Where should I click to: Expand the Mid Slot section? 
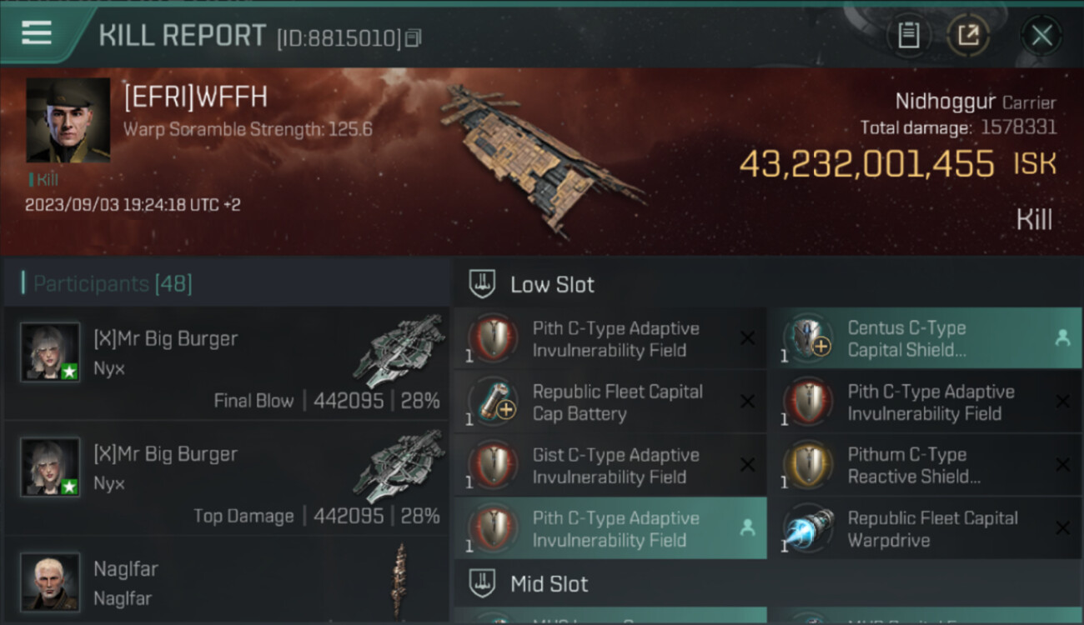pos(549,583)
